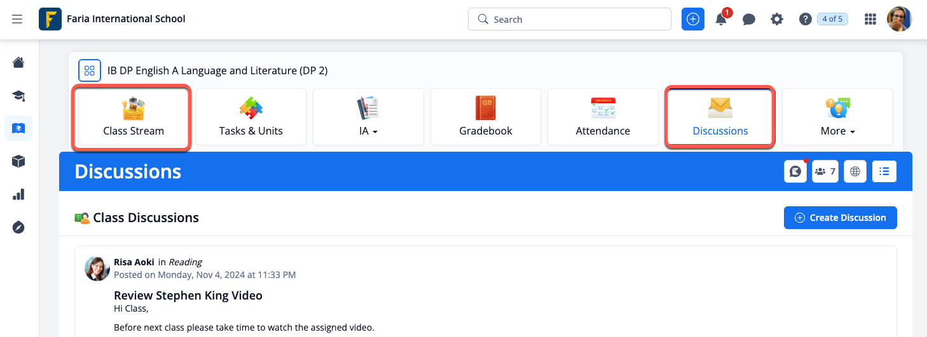Image resolution: width=927 pixels, height=337 pixels.
Task: Open the settings gear icon
Action: coord(777,19)
